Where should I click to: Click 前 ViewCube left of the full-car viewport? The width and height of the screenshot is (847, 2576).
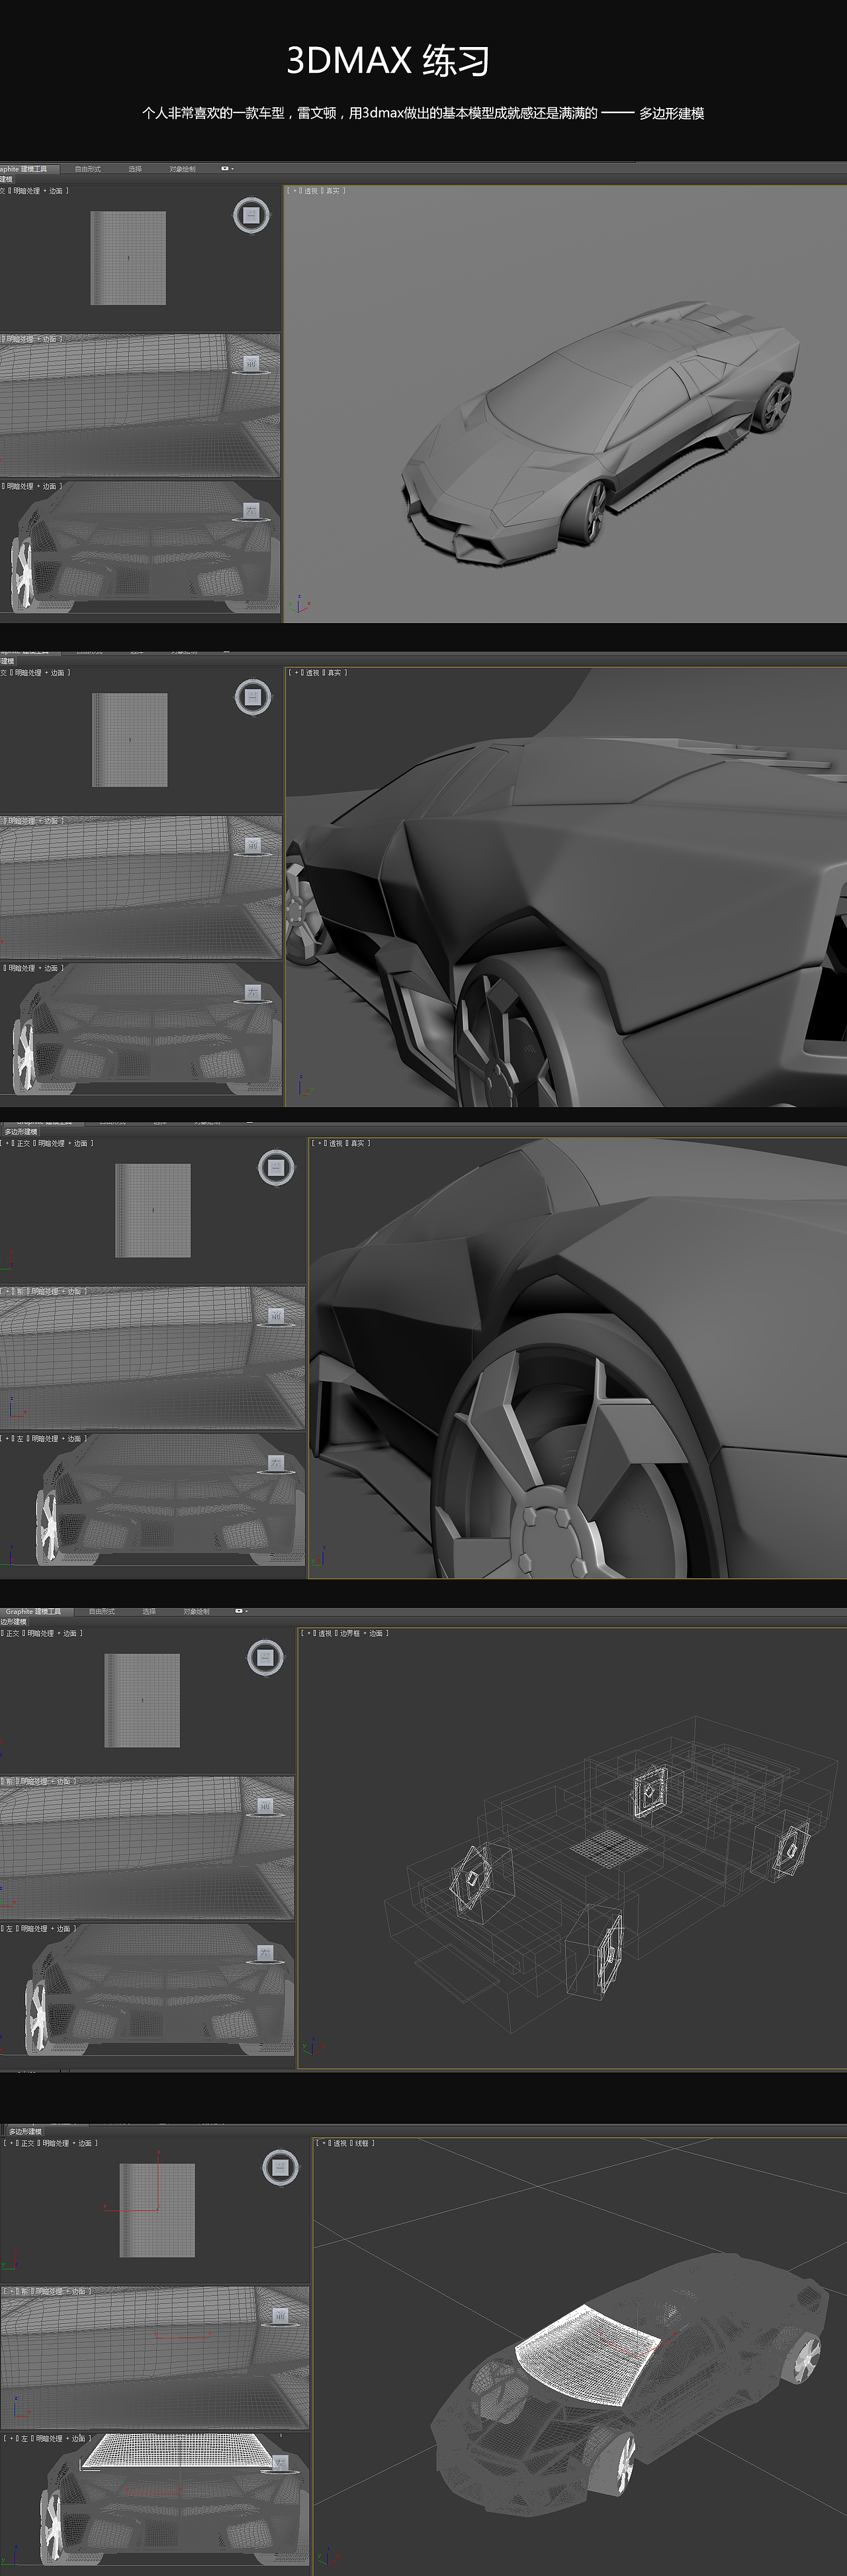coord(251,364)
